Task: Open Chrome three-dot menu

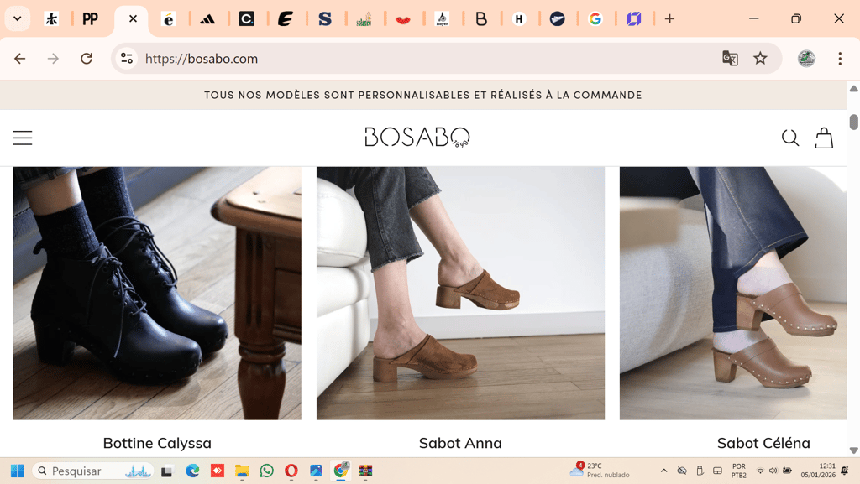Action: click(840, 59)
